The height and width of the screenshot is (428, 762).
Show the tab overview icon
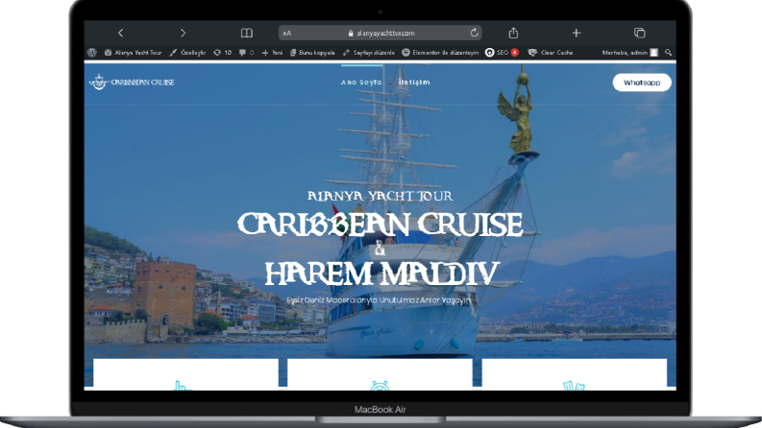640,33
